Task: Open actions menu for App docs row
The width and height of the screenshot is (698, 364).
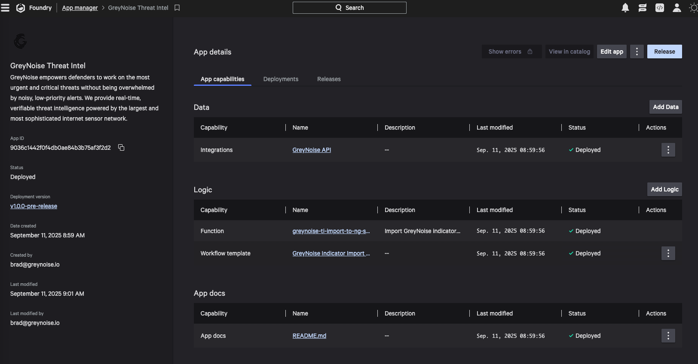Action: pos(668,336)
